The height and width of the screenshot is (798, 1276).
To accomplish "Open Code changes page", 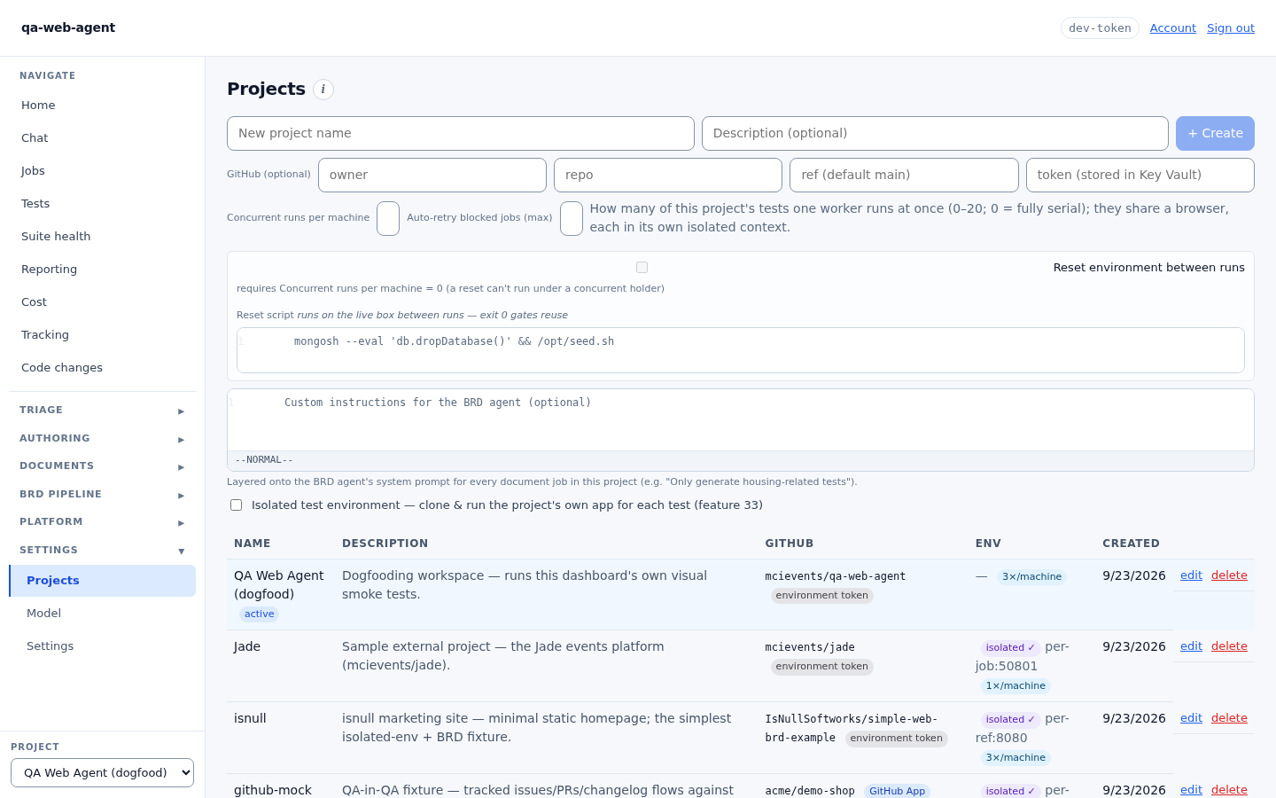I will click(103, 368).
